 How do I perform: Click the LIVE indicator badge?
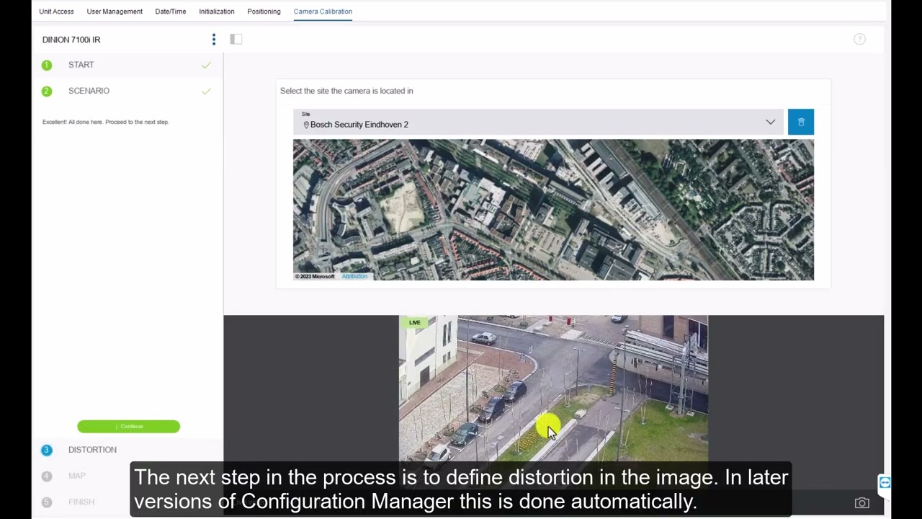point(415,323)
